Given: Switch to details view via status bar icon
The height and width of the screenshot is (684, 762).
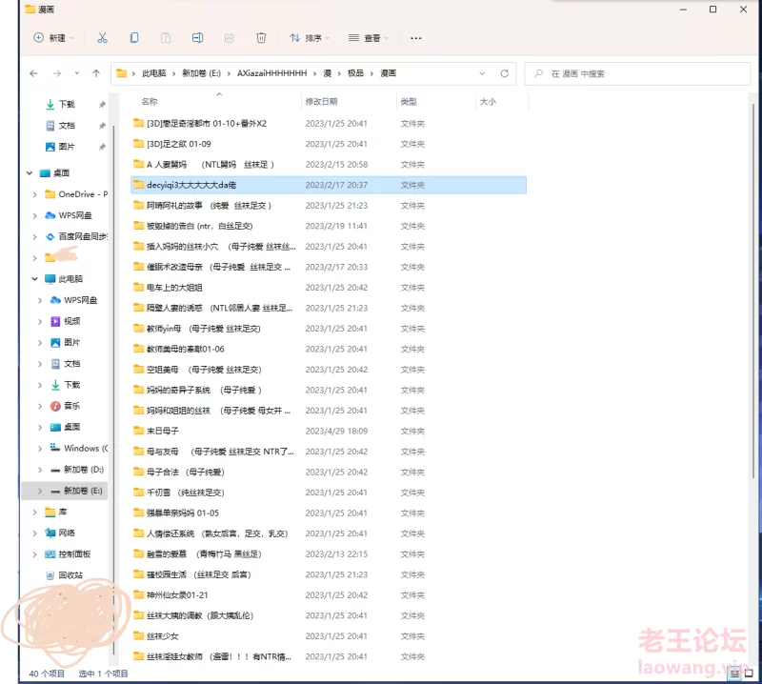Looking at the screenshot, I should [734, 674].
